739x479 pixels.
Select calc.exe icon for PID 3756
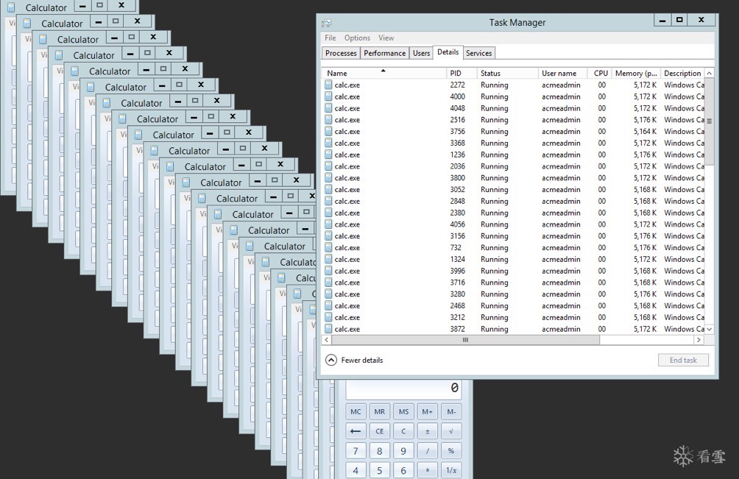328,132
